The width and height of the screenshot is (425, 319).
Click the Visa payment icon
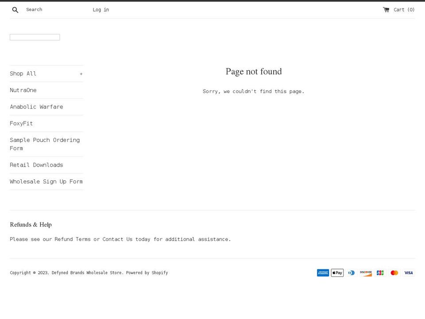409,272
